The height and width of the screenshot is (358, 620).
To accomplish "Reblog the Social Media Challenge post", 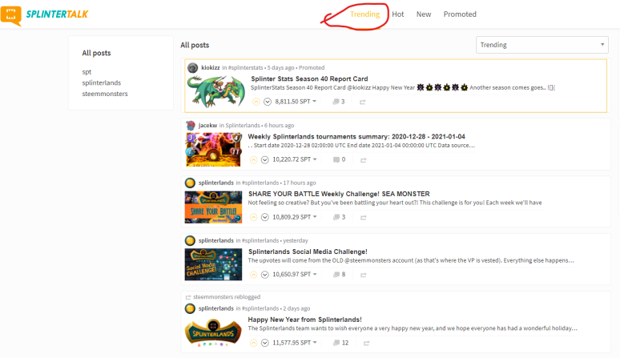I will [x=364, y=275].
